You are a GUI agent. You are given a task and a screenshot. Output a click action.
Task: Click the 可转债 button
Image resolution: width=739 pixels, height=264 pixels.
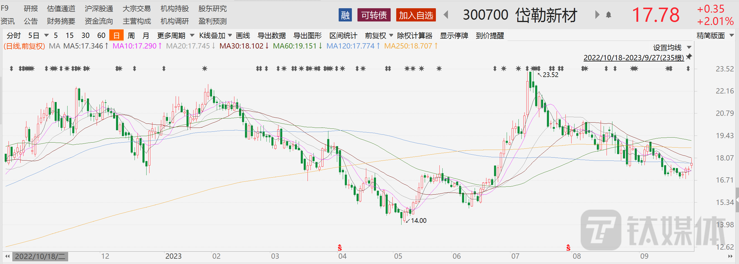(x=374, y=15)
